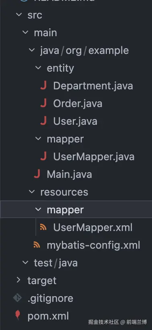Click the XML icon beside mybatis-config.xml

tap(37, 245)
